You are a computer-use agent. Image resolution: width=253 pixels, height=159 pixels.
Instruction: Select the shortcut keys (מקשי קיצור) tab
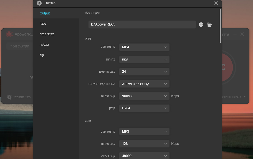coord(47,34)
